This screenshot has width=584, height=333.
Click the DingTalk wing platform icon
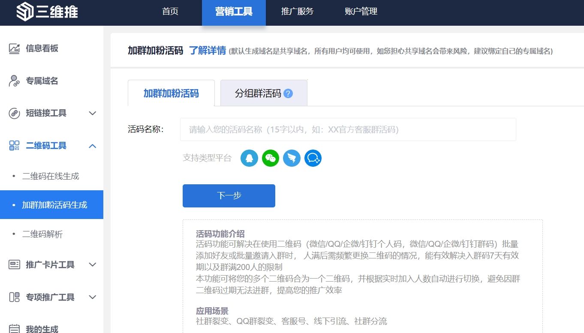coord(292,158)
